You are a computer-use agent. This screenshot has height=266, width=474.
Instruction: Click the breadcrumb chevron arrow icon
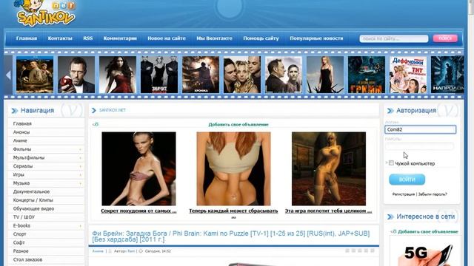click(94, 110)
